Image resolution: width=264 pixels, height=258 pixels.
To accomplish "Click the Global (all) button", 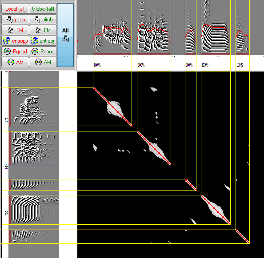I will point(43,9).
